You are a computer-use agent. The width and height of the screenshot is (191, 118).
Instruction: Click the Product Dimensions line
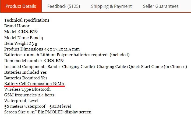[x=42, y=49]
